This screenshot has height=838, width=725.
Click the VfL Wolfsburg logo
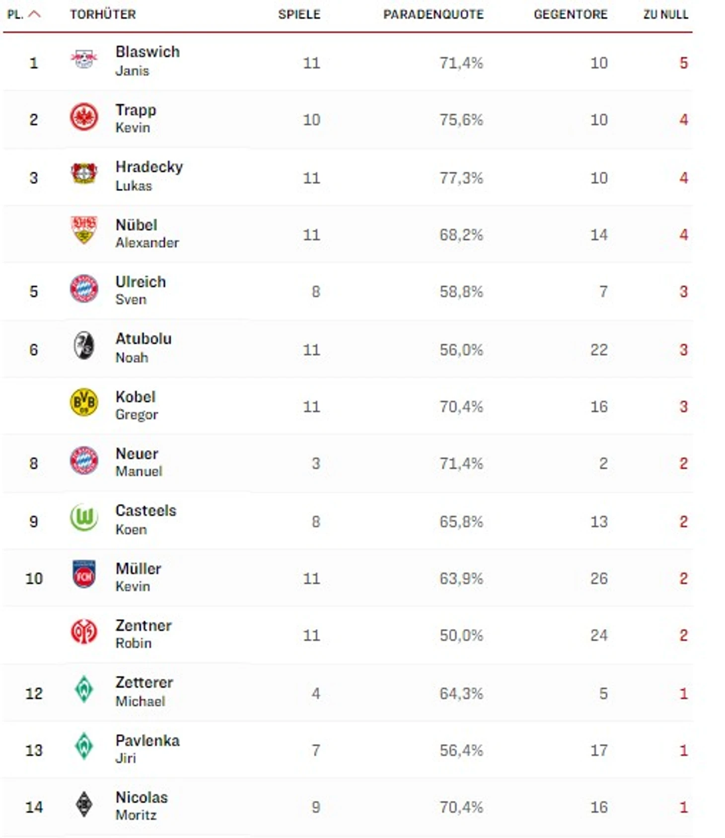point(83,517)
